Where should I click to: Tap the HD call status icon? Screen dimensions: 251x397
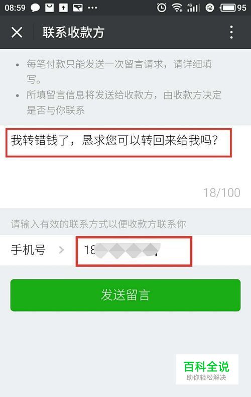[x=210, y=8]
